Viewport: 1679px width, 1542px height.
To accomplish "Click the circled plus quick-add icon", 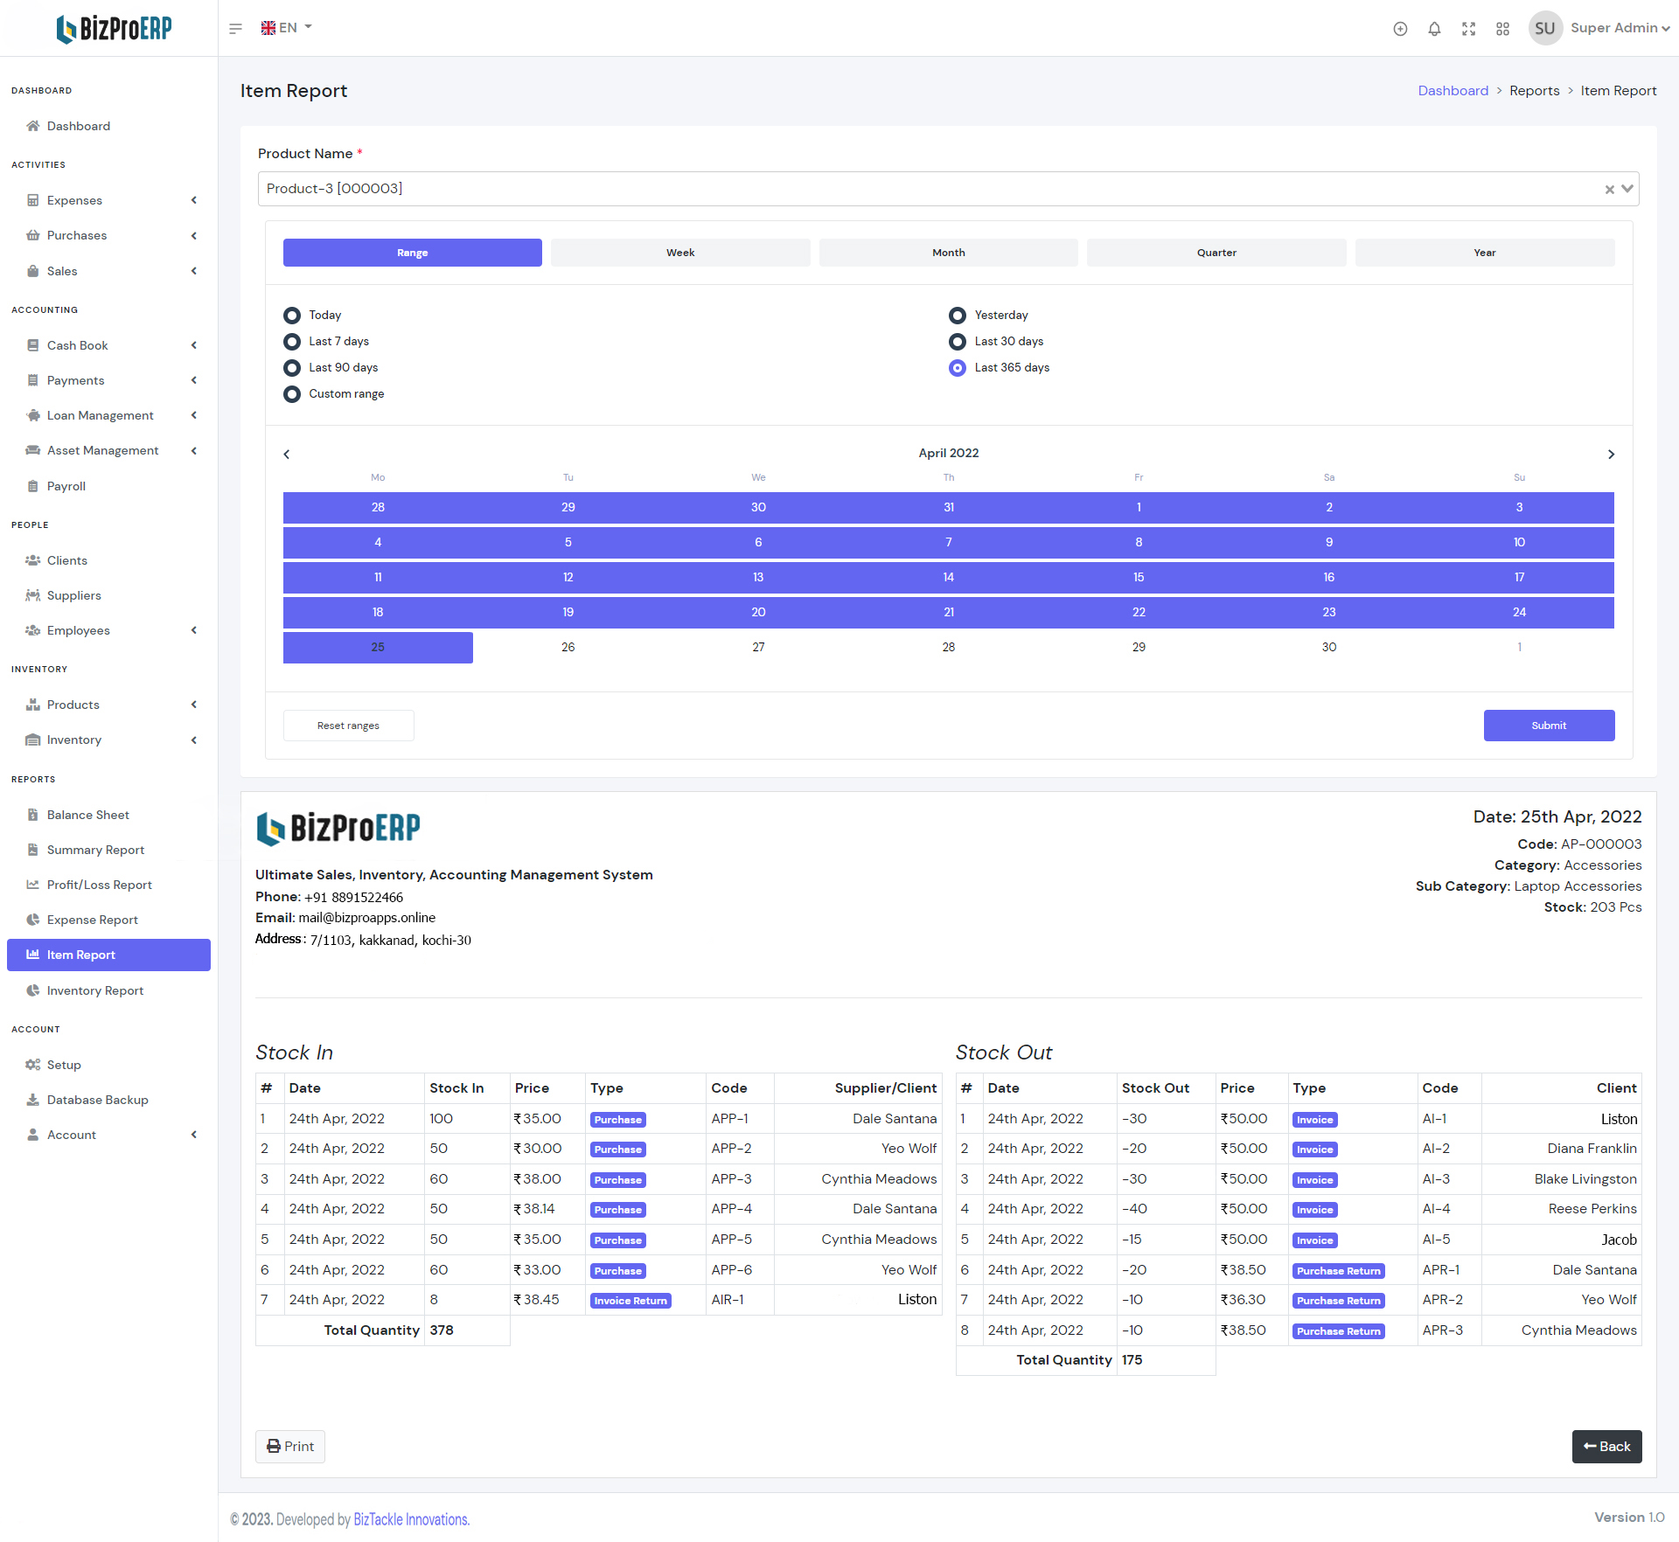I will tap(1400, 29).
